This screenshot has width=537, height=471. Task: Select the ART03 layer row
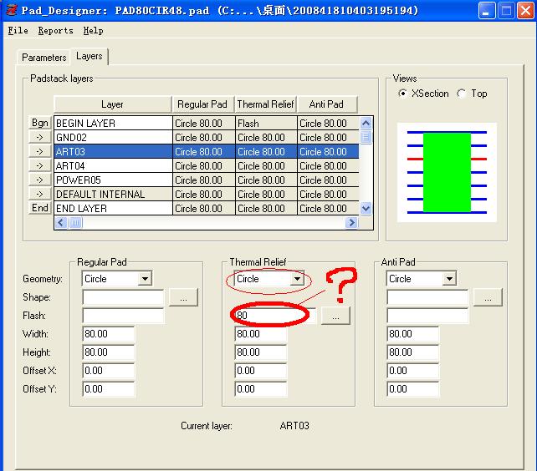point(207,151)
